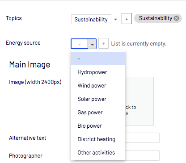Add selected topic with plus button

pyautogui.click(x=127, y=19)
